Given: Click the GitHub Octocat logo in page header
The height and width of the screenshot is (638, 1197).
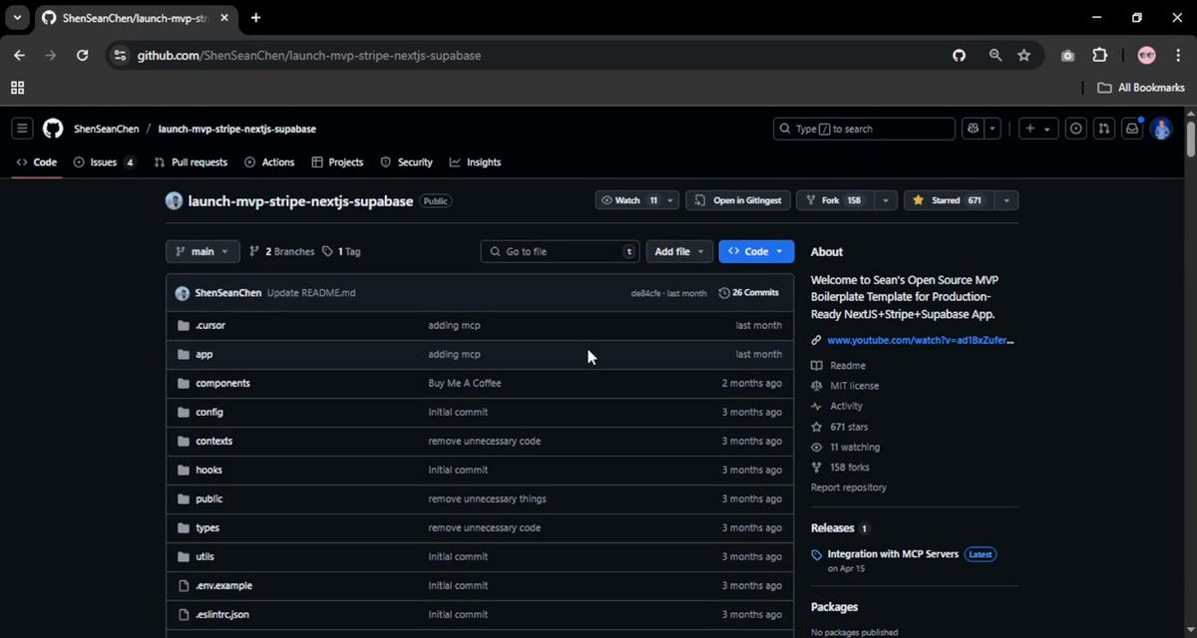Looking at the screenshot, I should (53, 129).
